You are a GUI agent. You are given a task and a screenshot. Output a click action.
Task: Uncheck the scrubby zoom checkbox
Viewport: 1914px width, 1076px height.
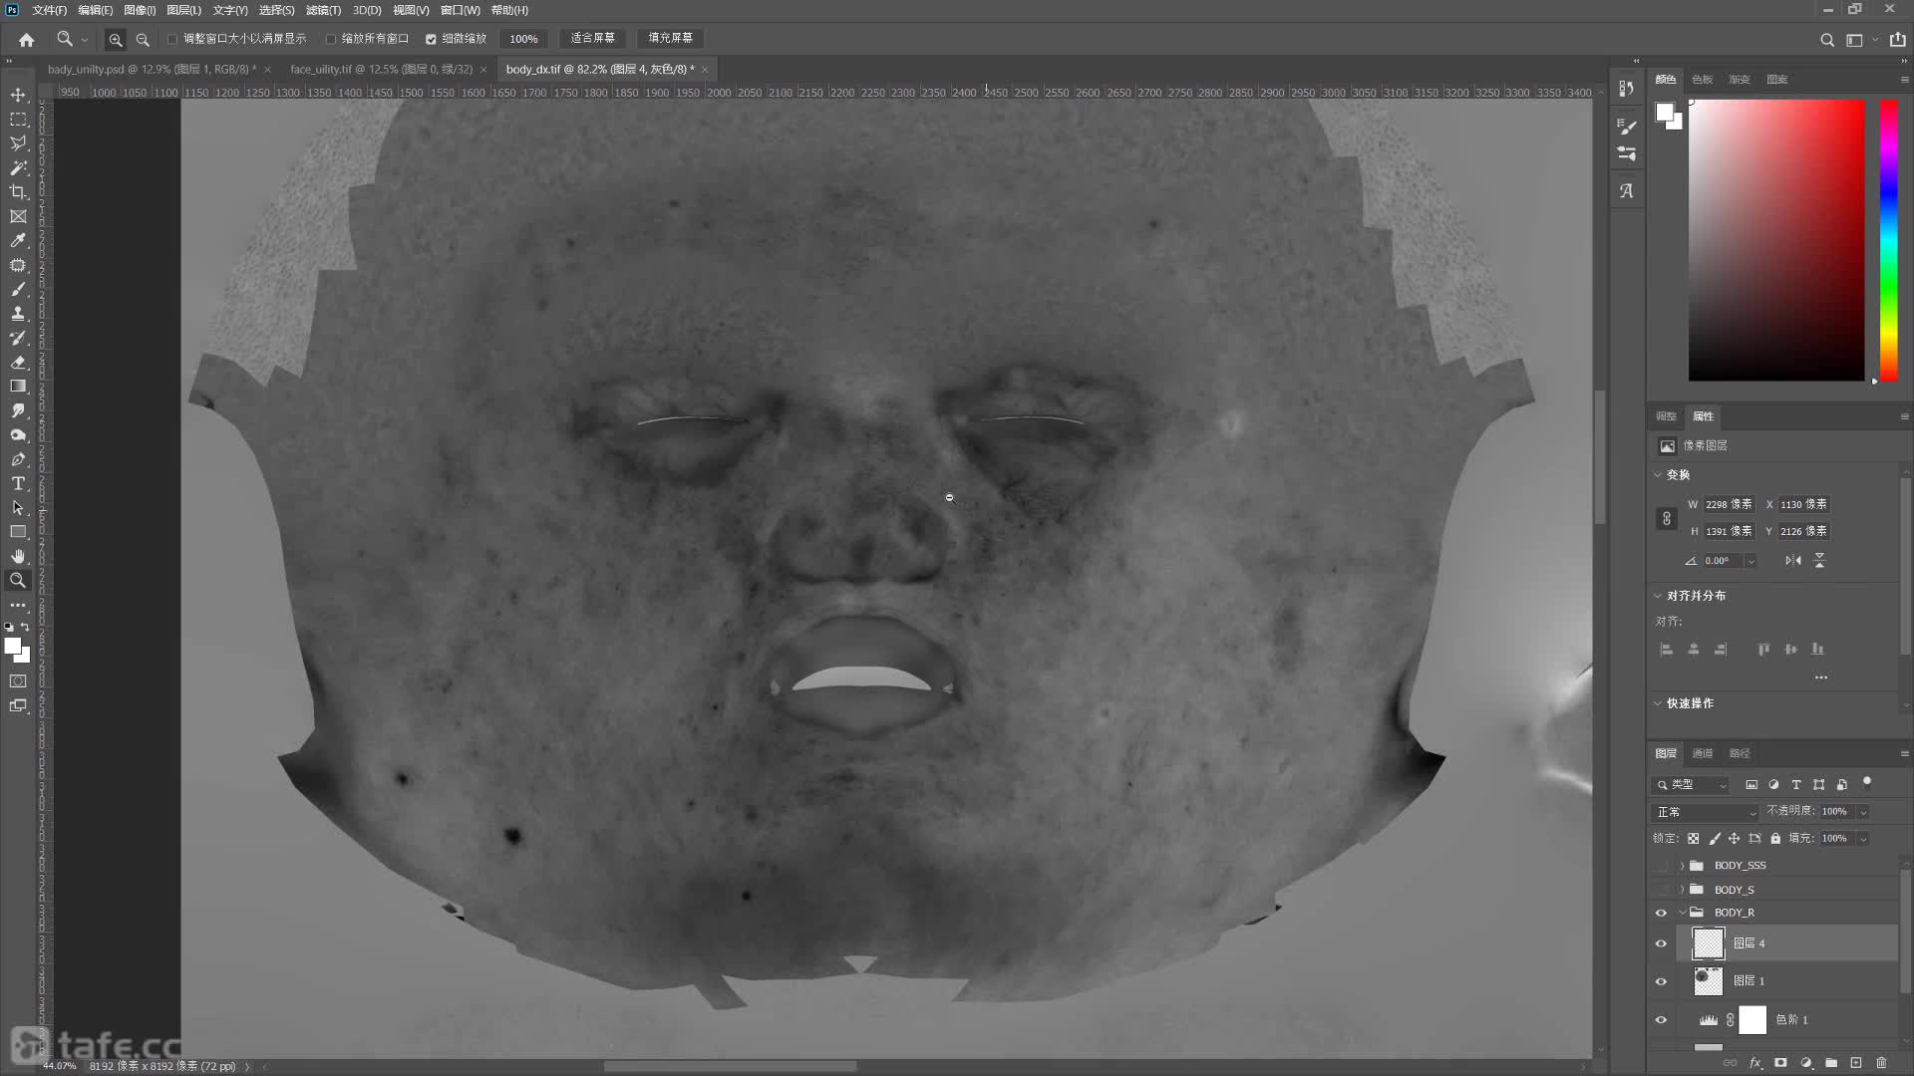[432, 39]
